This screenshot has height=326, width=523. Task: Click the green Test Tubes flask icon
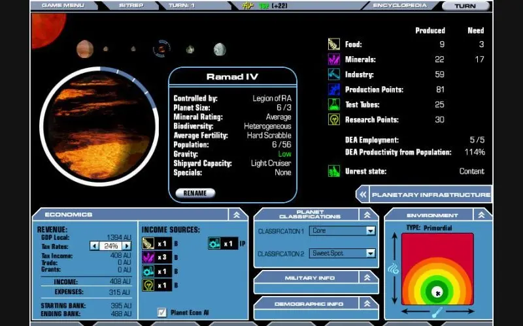pyautogui.click(x=333, y=104)
